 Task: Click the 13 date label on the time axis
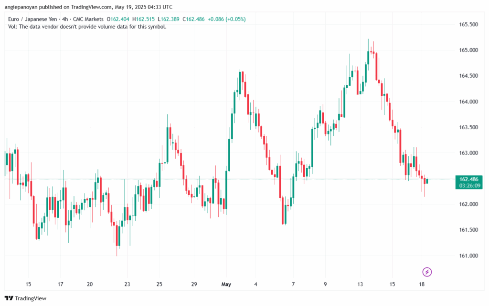[x=362, y=285]
